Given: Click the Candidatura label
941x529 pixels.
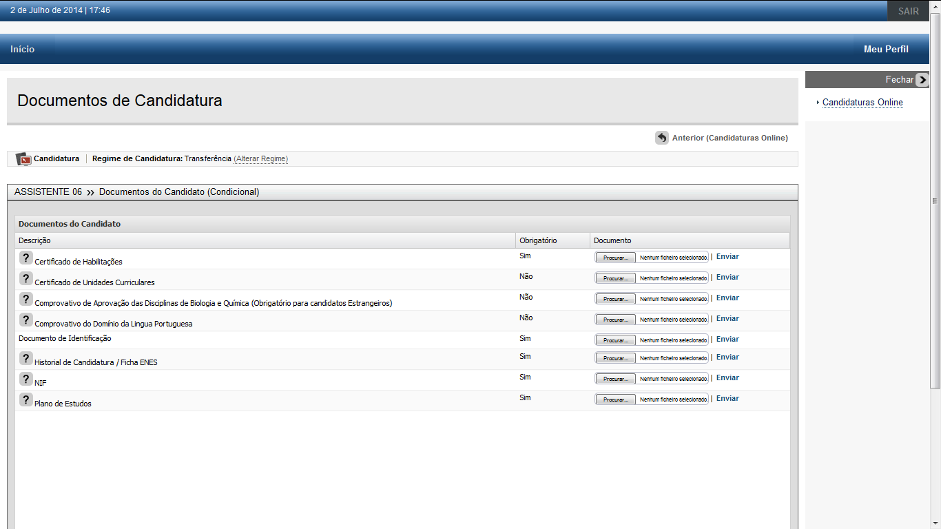Looking at the screenshot, I should pos(56,158).
